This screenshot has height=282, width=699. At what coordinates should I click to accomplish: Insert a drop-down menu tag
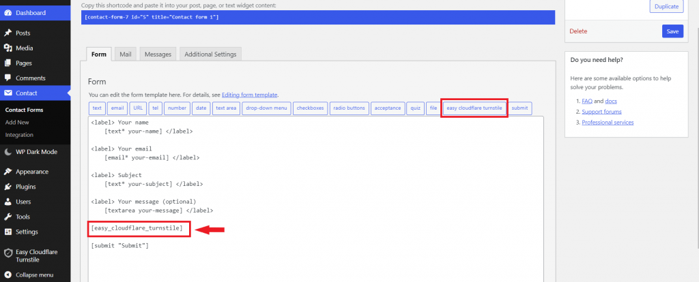coord(267,108)
